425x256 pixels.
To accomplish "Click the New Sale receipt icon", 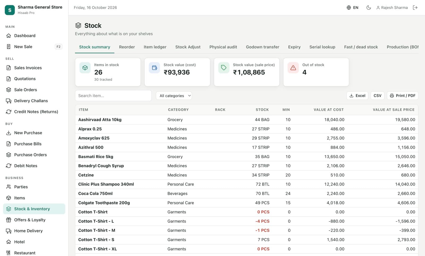I will [9, 47].
